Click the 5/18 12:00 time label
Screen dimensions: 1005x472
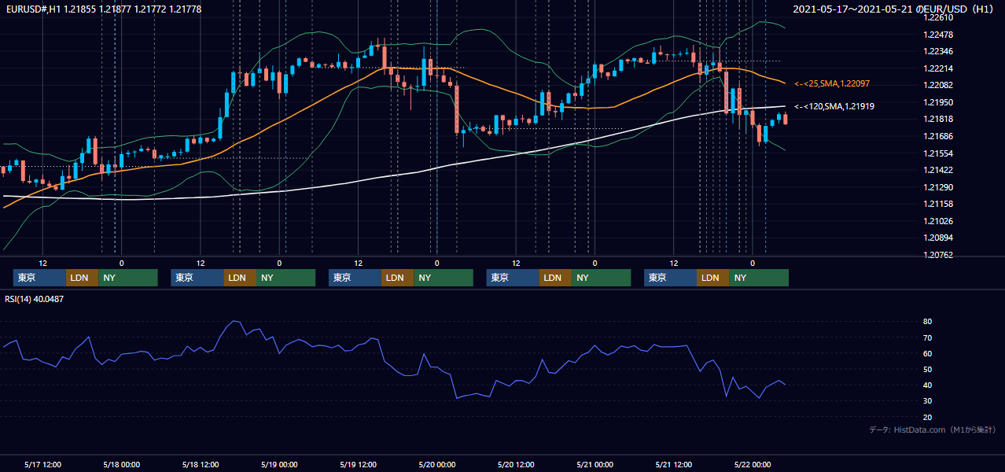pos(201,464)
